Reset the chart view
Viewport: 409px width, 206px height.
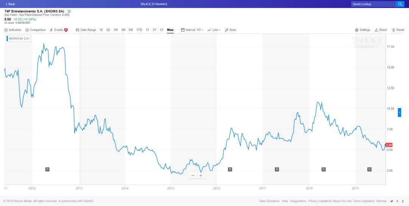click(398, 30)
